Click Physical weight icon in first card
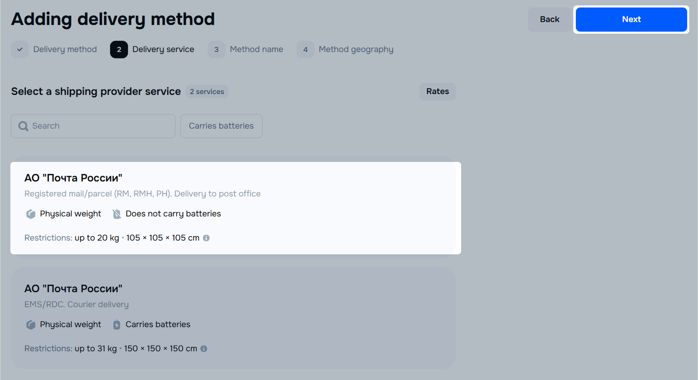Image resolution: width=698 pixels, height=380 pixels. [31, 214]
